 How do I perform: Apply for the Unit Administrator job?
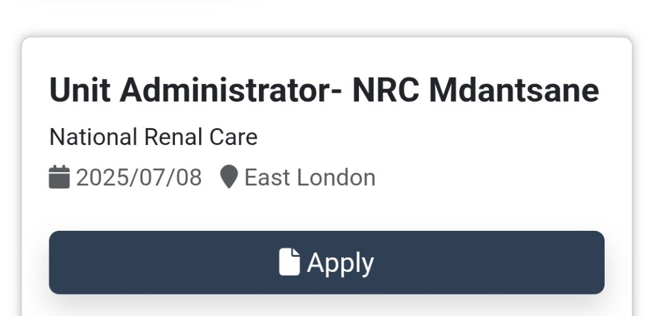pos(327,262)
